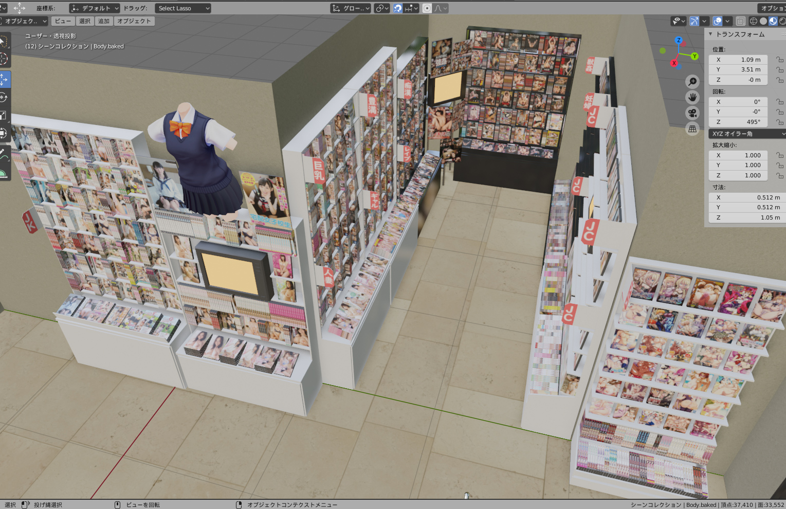Screen dimensions: 786x509
Task: Toggle proportional editing button
Action: pos(427,8)
